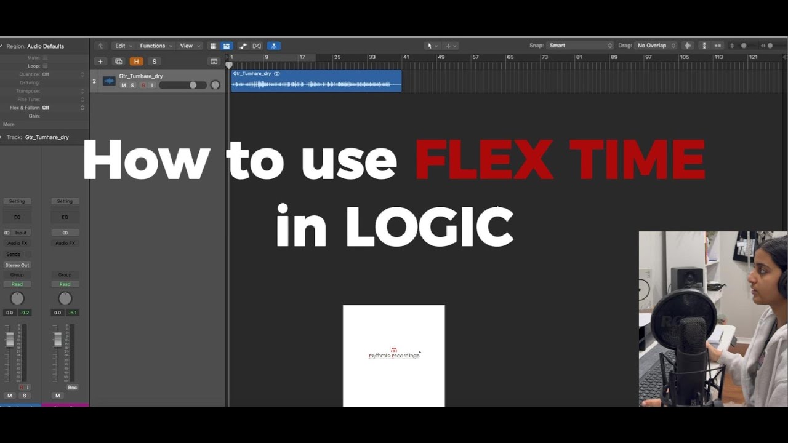
Task: Open the Quantize Off dropdown
Action: [x=63, y=74]
